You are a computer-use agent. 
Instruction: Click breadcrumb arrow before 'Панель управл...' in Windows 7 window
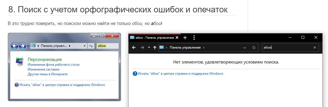click(x=38, y=46)
